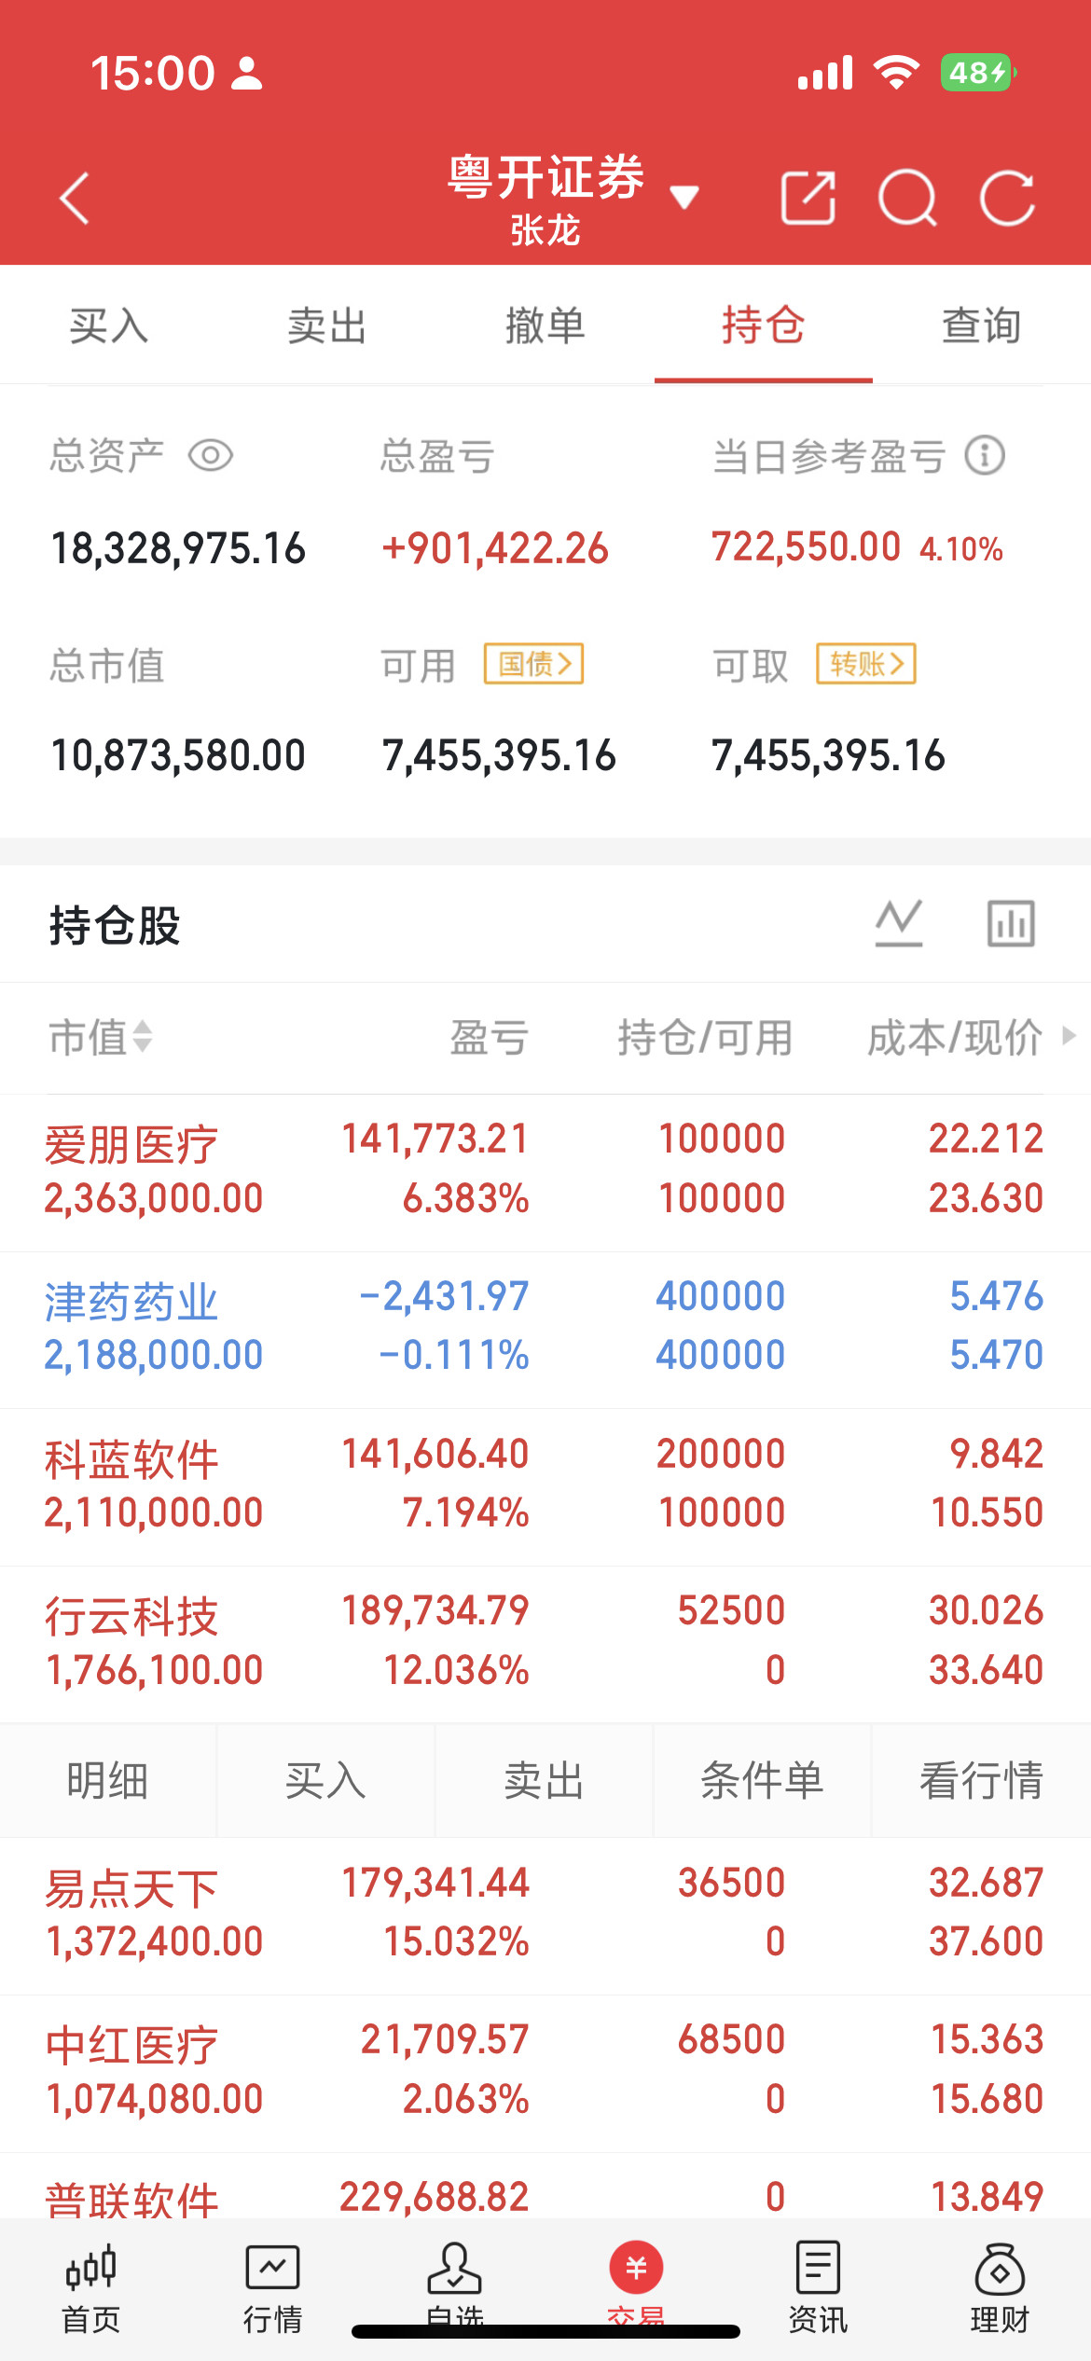Image resolution: width=1091 pixels, height=2361 pixels.
Task: Tap the person icon beside the clock
Action: pos(247,73)
